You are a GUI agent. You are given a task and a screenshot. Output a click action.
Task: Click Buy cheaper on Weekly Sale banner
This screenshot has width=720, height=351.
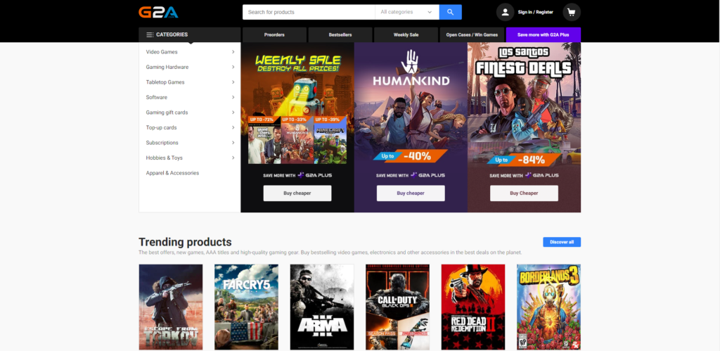297,193
